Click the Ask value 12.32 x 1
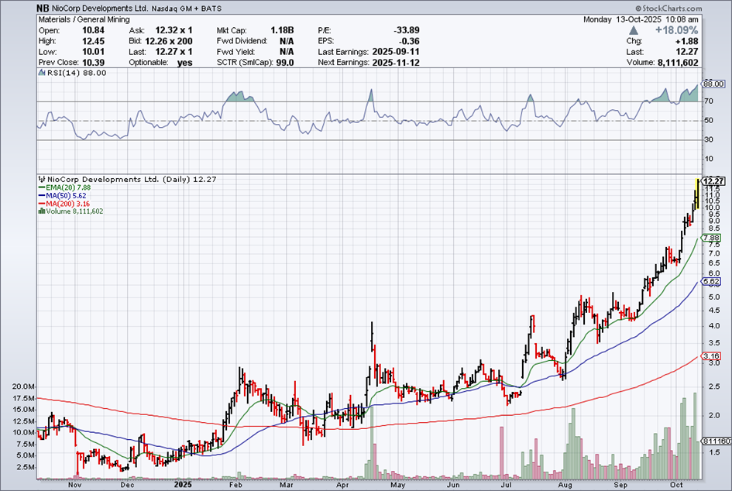Screen dimensions: 732x491 click(174, 30)
